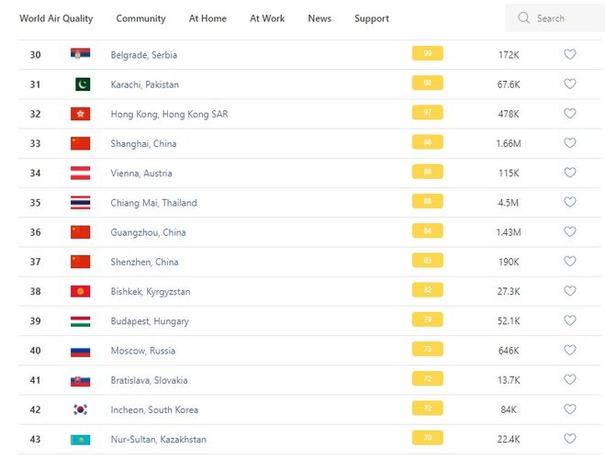Click the heart icon for Incheon, South Korea
Viewport: 605px width, 459px height.
tap(569, 409)
